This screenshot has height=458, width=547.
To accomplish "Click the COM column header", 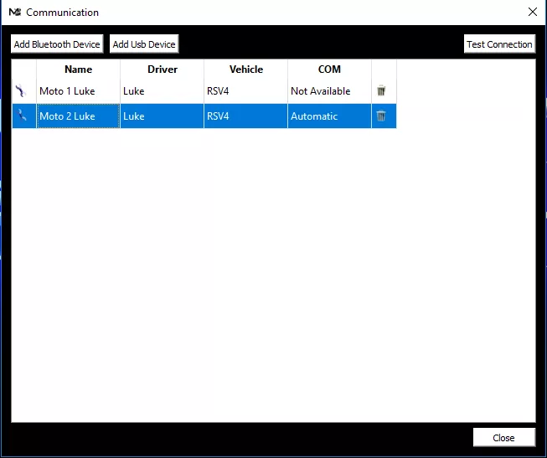I will [329, 69].
